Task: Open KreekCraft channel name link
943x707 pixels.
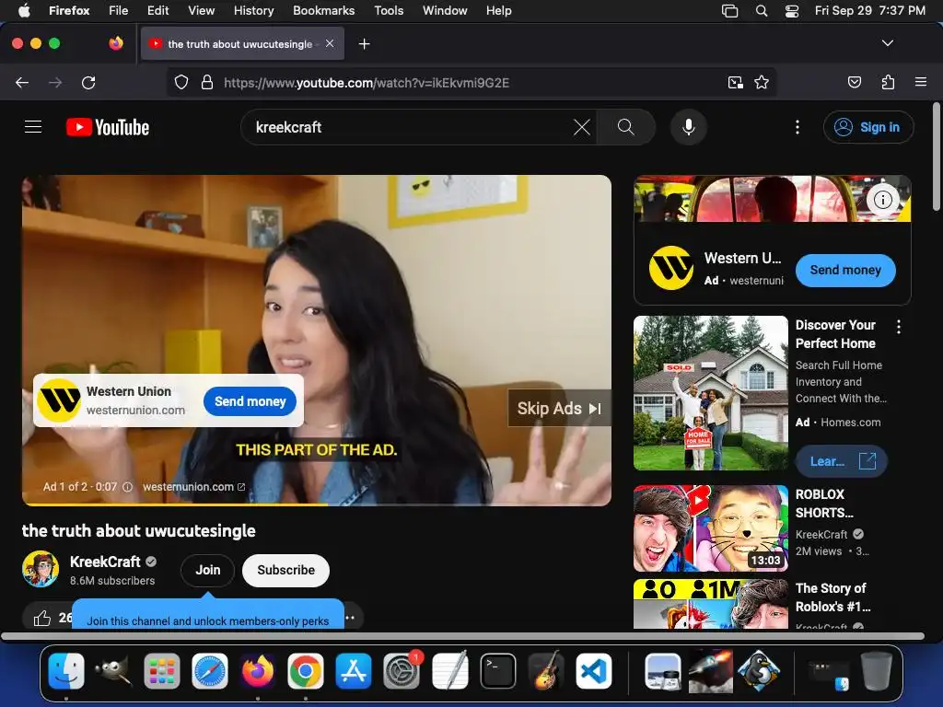Action: (105, 562)
